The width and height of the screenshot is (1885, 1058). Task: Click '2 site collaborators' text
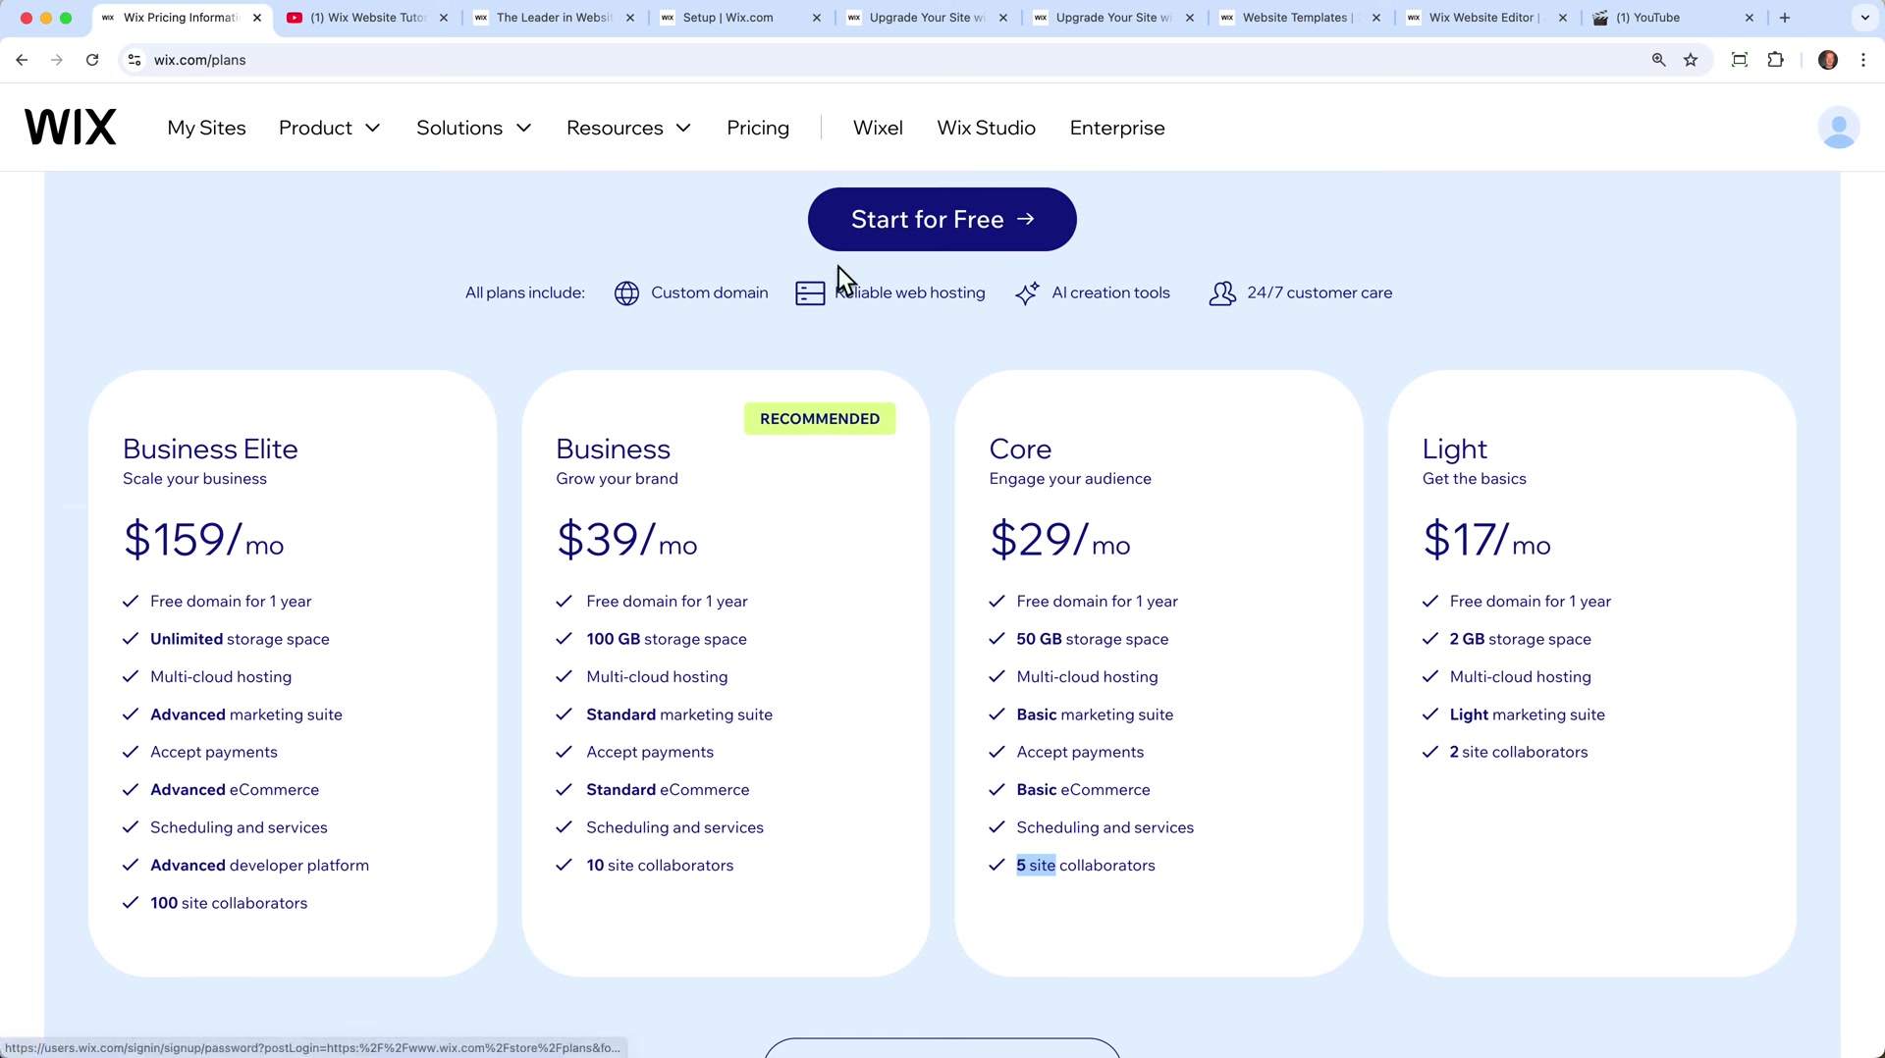click(1518, 752)
